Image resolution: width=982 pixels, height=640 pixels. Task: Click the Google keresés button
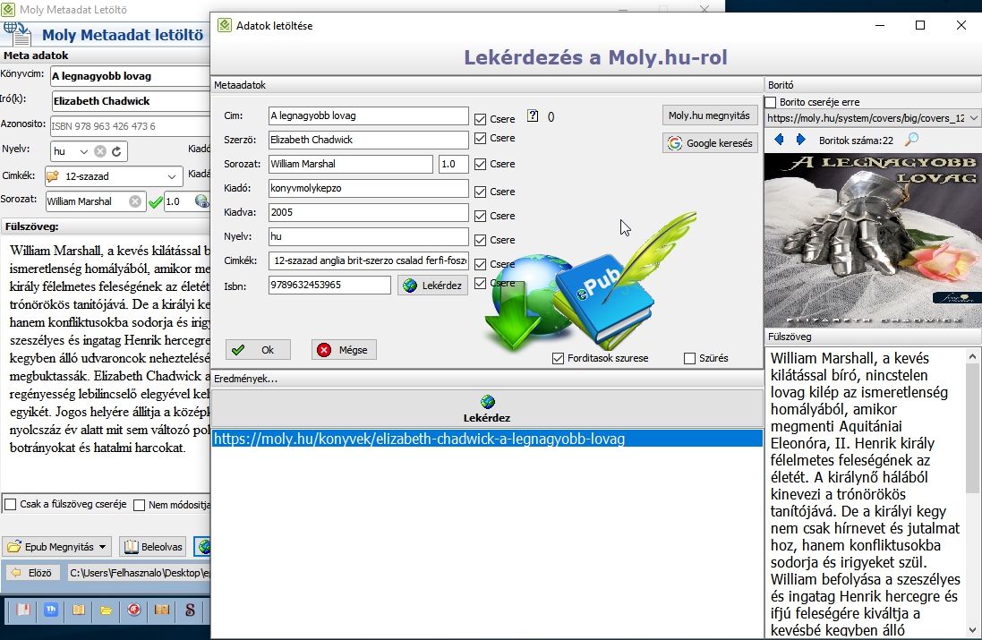[710, 143]
